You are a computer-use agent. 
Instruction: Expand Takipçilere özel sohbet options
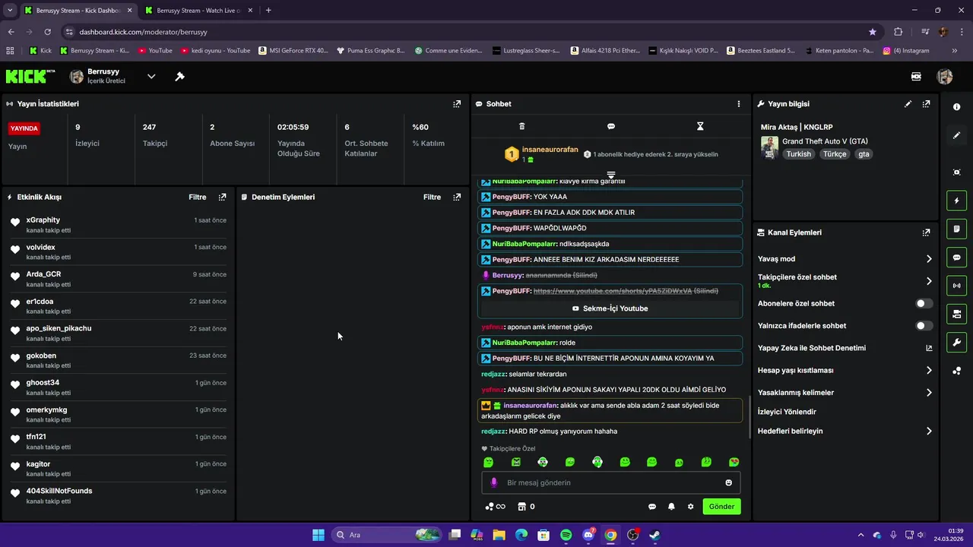click(x=929, y=281)
